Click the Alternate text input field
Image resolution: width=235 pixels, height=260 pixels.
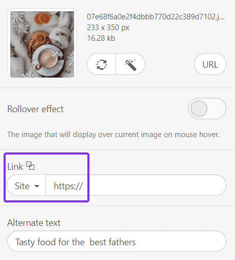[116, 242]
